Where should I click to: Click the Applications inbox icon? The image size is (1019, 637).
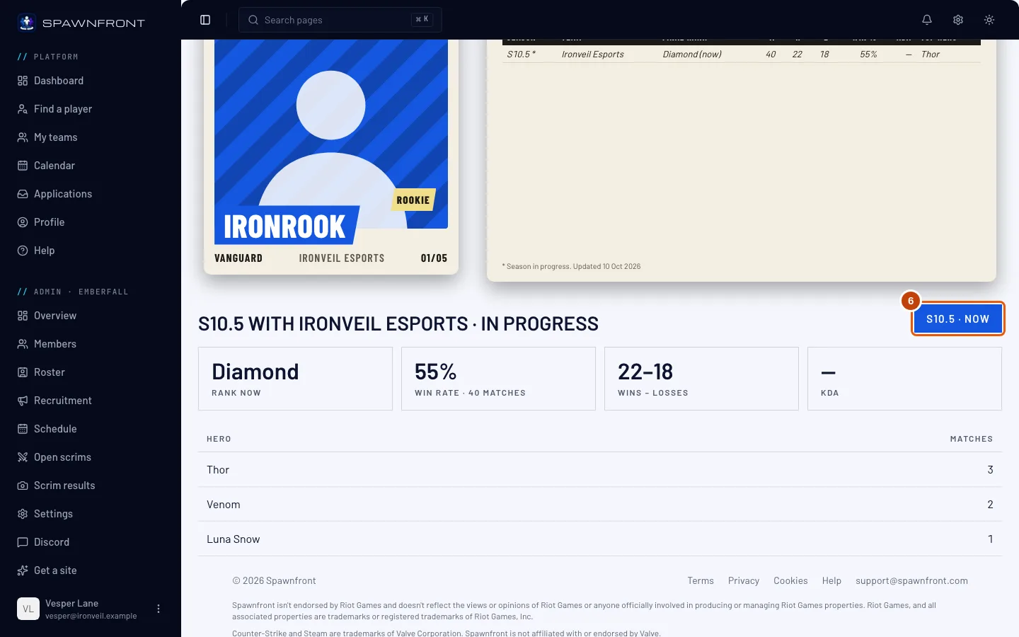[x=23, y=194]
